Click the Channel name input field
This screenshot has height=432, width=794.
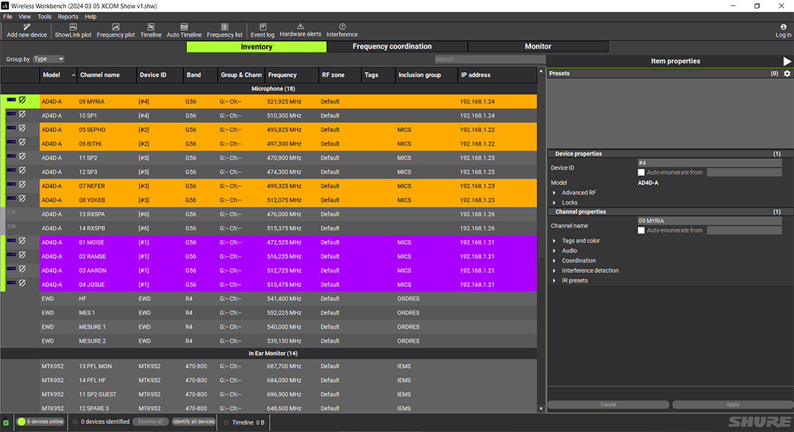coord(709,221)
